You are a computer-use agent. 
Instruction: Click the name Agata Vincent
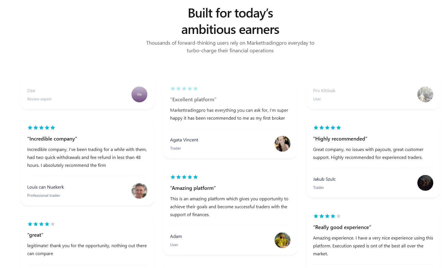(184, 140)
